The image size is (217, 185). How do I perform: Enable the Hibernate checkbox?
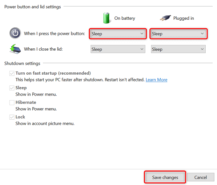click(12, 102)
